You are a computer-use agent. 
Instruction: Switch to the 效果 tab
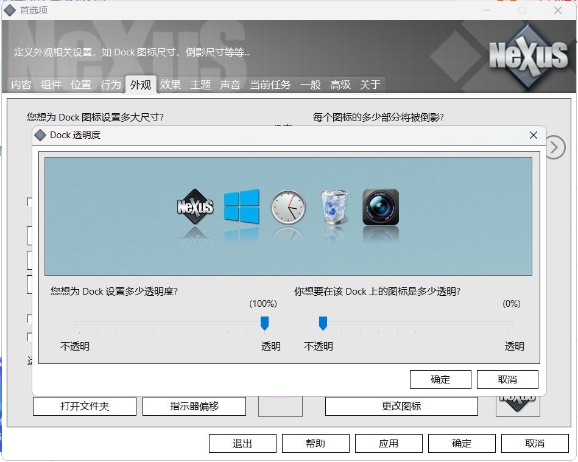coord(171,85)
